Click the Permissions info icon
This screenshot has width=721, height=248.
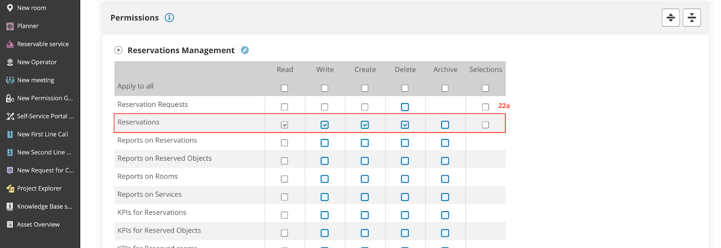point(169,18)
